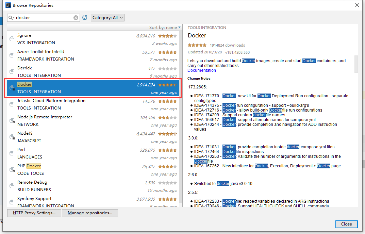The width and height of the screenshot is (365, 234).
Task: Click the plugin icon beside Perl
Action: (12, 153)
